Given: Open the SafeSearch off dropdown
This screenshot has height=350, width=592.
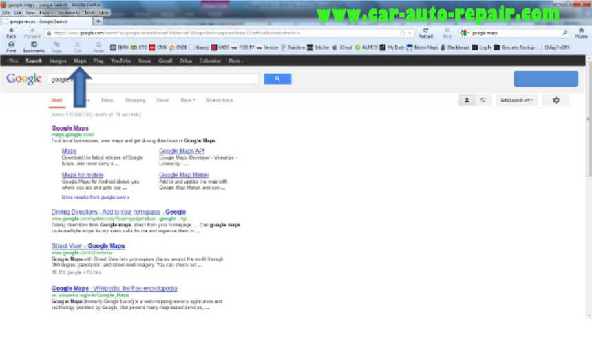Looking at the screenshot, I should pyautogui.click(x=516, y=100).
